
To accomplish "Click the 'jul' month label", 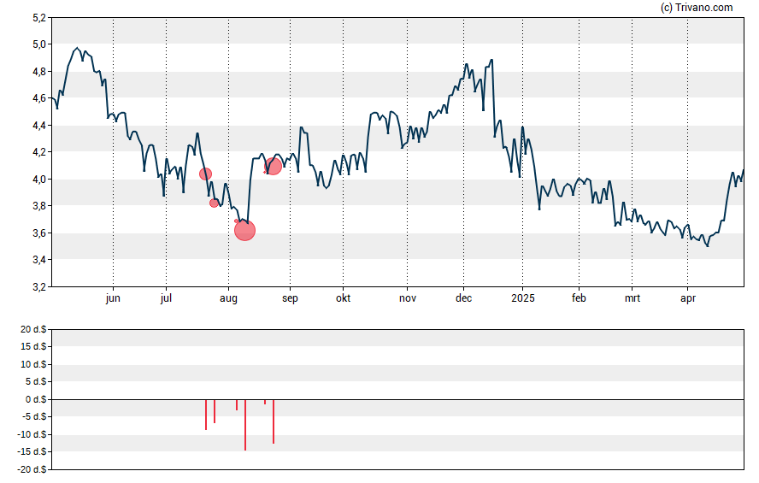I will [x=166, y=298].
